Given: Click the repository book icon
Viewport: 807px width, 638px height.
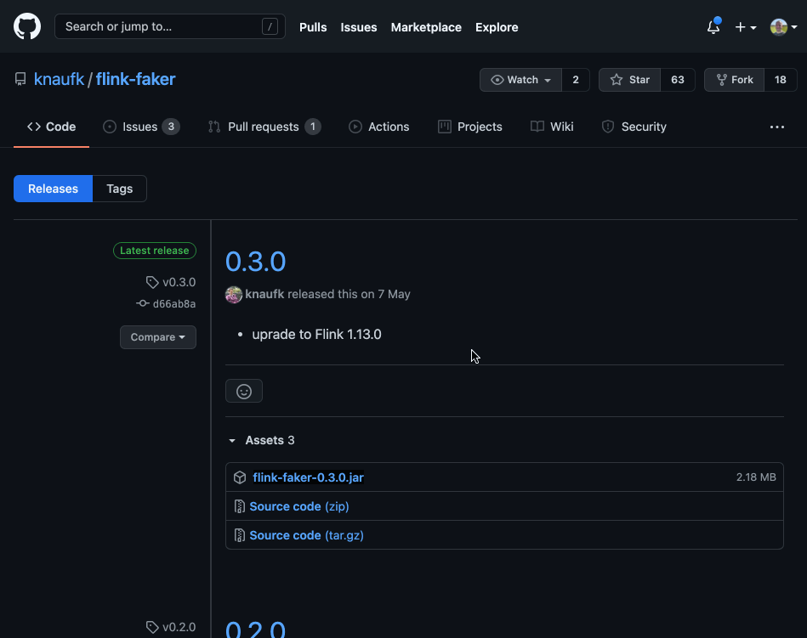Looking at the screenshot, I should 20,79.
